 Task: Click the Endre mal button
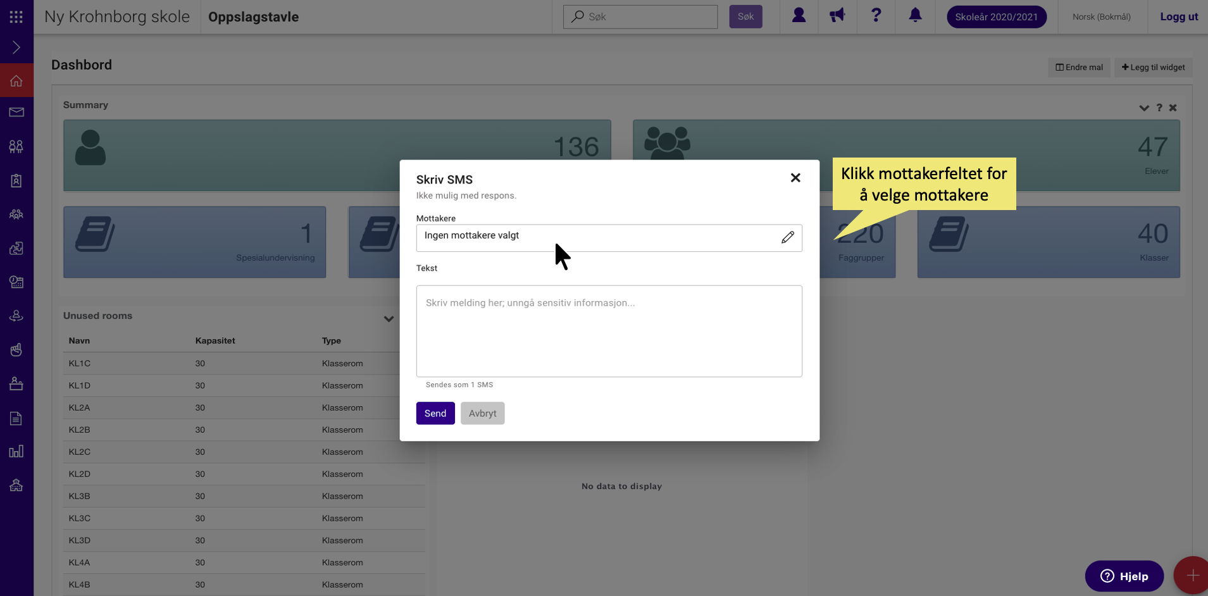pos(1079,68)
